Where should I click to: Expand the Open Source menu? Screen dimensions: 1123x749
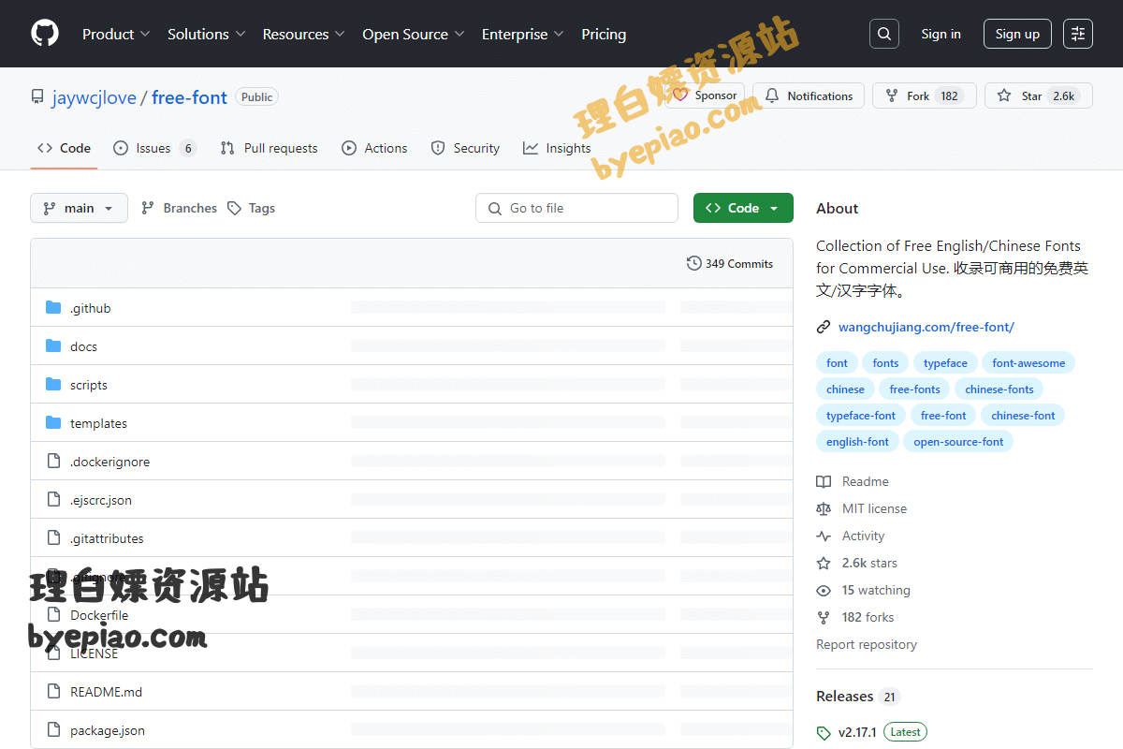click(414, 34)
